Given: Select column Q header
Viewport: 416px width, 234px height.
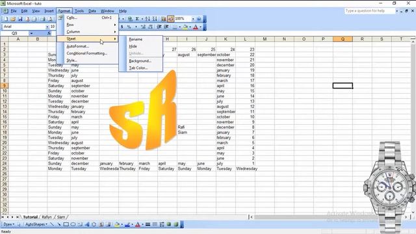Looking at the screenshot, I should point(343,39).
